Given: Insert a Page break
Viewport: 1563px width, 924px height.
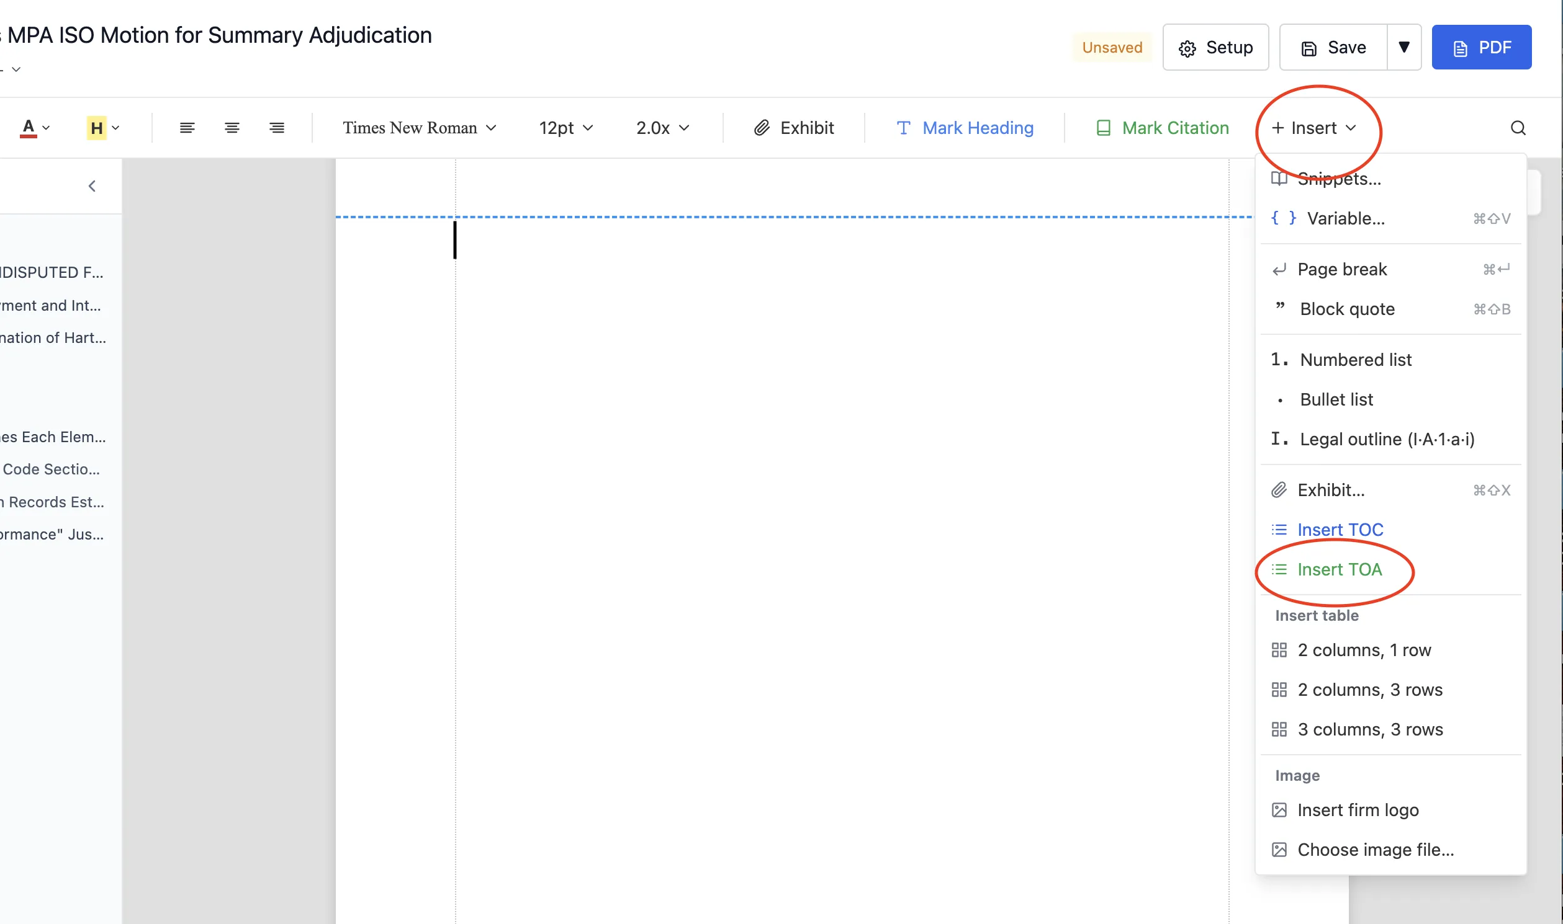Looking at the screenshot, I should [1391, 269].
